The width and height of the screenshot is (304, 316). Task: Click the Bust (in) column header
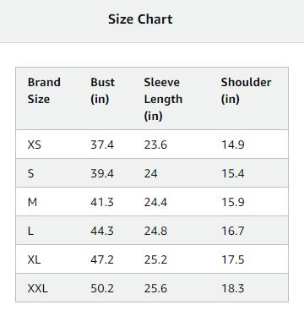click(102, 90)
